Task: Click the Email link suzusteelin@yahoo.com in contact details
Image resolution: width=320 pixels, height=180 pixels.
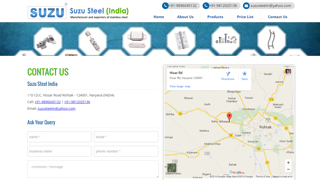Action: 56,108
